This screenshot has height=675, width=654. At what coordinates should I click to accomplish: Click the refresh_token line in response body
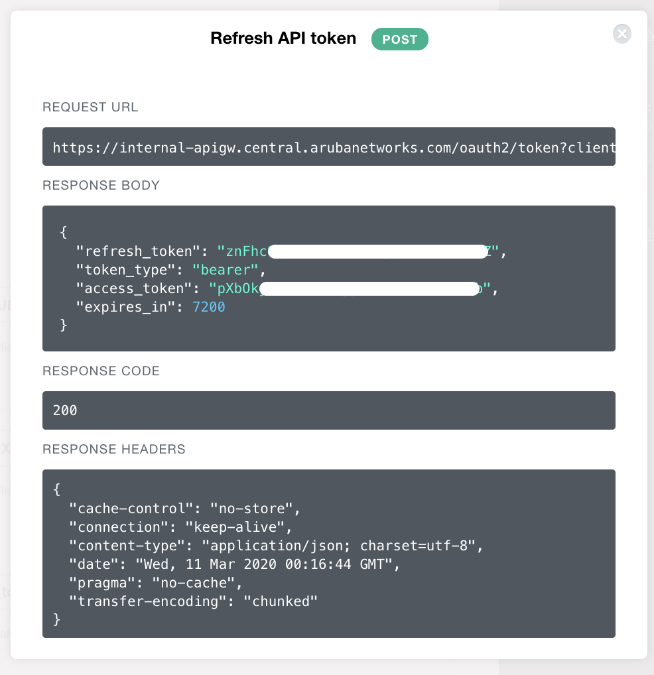point(291,251)
